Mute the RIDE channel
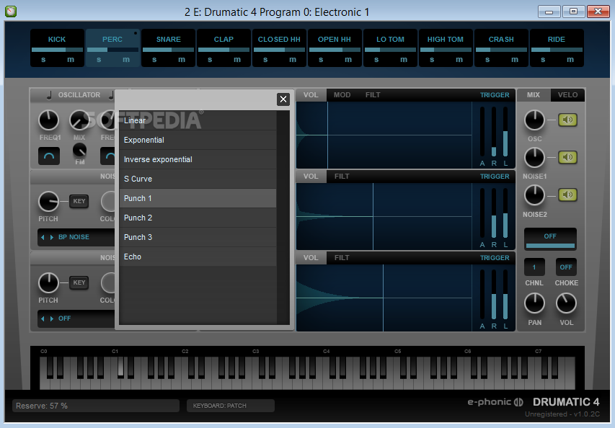Image resolution: width=615 pixels, height=428 pixels. [x=570, y=60]
